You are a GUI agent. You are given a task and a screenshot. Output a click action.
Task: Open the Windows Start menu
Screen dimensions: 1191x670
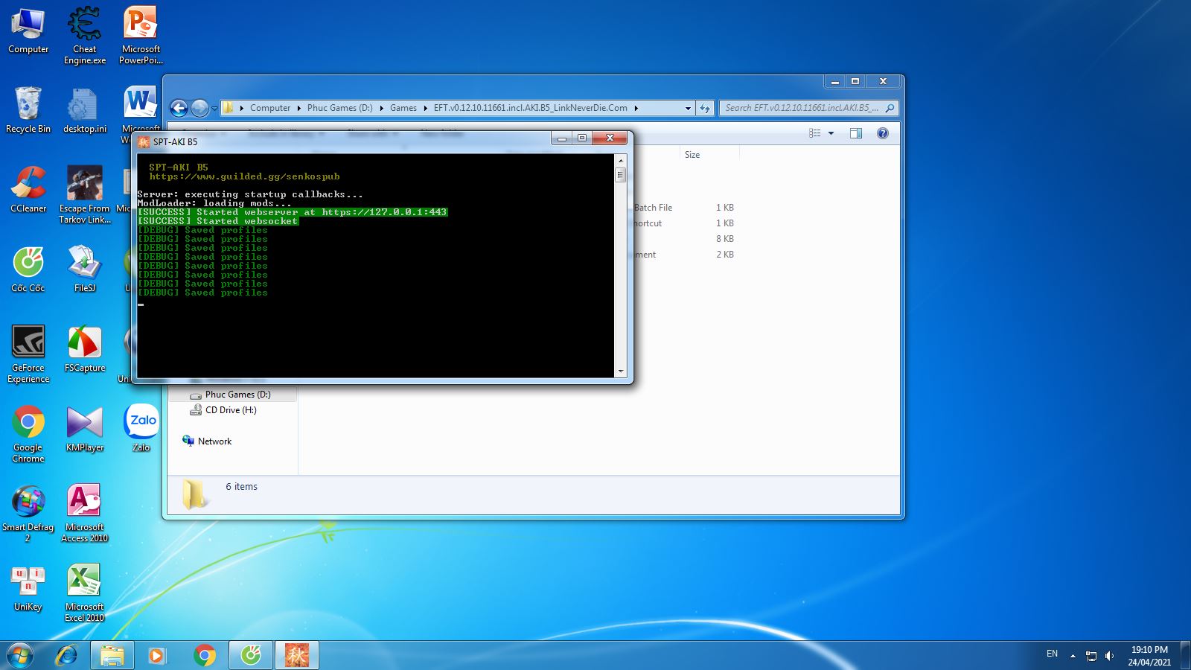point(20,656)
